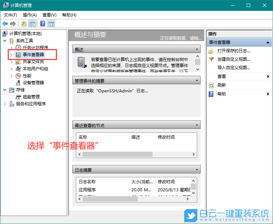The image size is (273, 224).
Task: Click 导入自定义视图... action
Action: [234, 67]
